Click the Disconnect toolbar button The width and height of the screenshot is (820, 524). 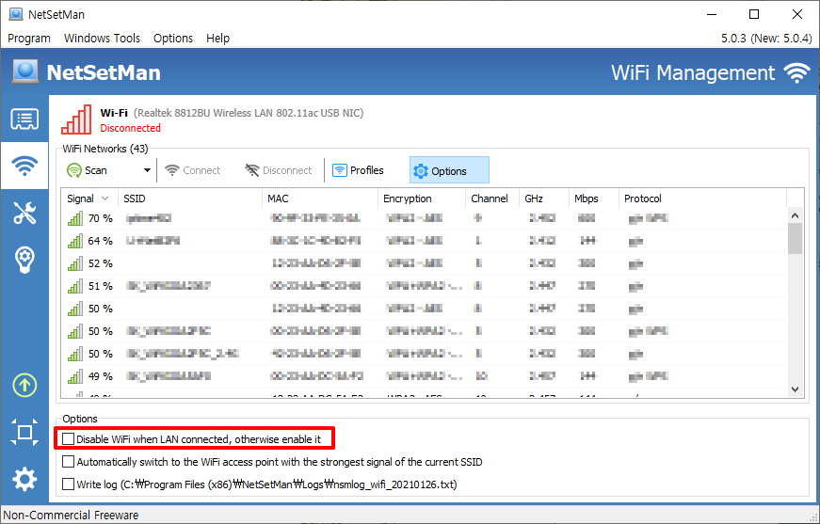click(x=279, y=170)
